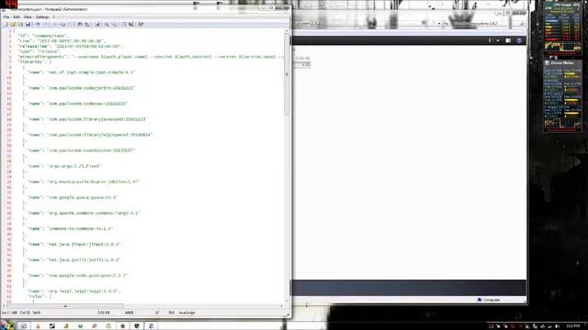
Task: Click the line containing bcprov-jdk15on
Action: pyautogui.click(x=84, y=181)
